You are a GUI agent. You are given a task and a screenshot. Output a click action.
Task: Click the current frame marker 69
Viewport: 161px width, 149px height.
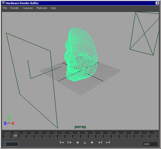(15, 136)
